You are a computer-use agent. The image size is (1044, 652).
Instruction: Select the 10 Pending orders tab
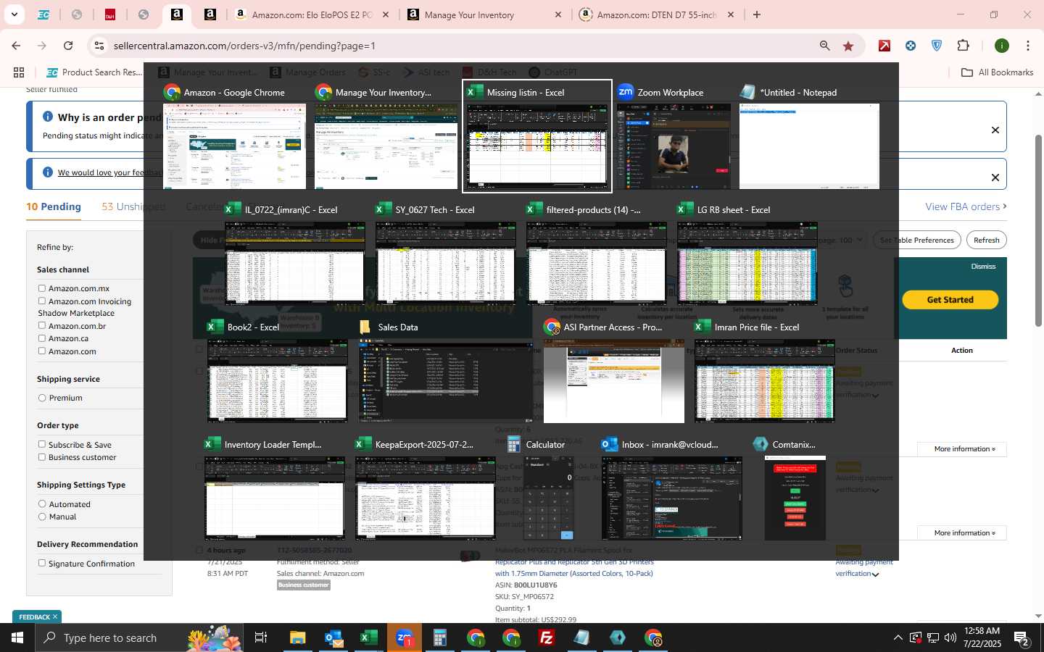pos(54,206)
